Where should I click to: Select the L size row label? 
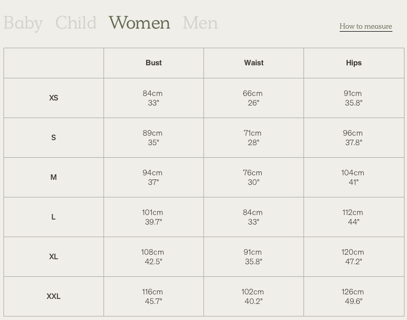[x=54, y=217]
